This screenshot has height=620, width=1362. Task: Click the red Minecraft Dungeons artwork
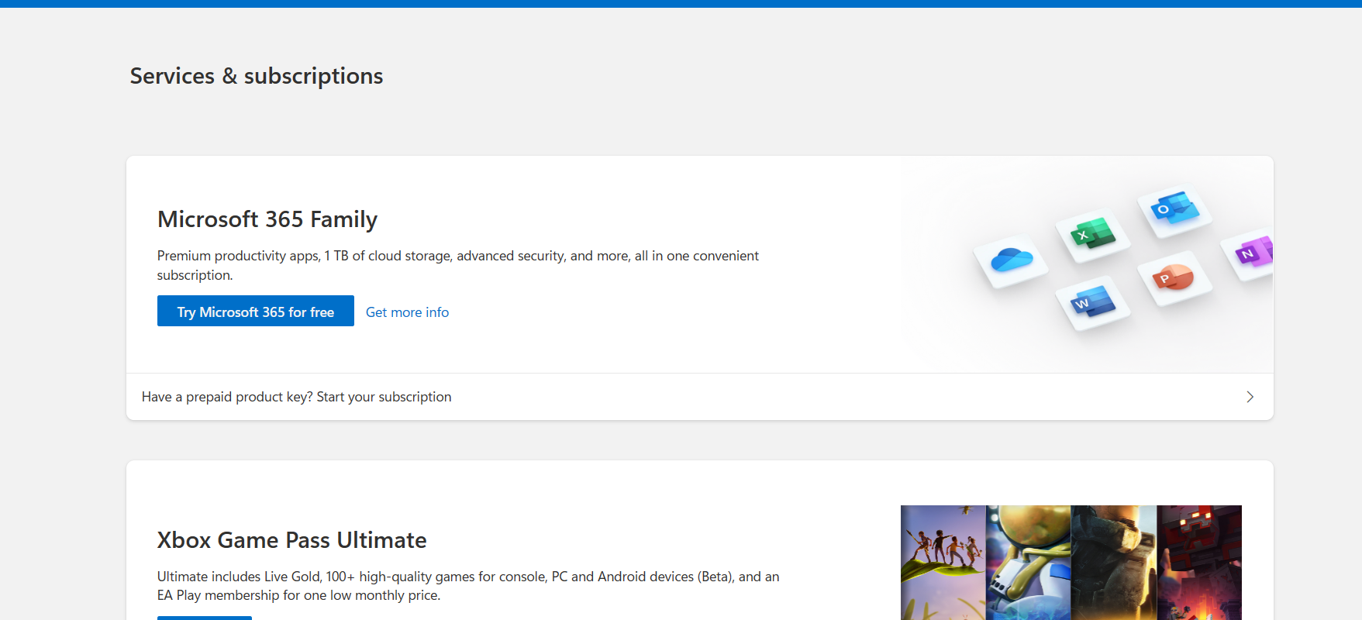coord(1198,562)
